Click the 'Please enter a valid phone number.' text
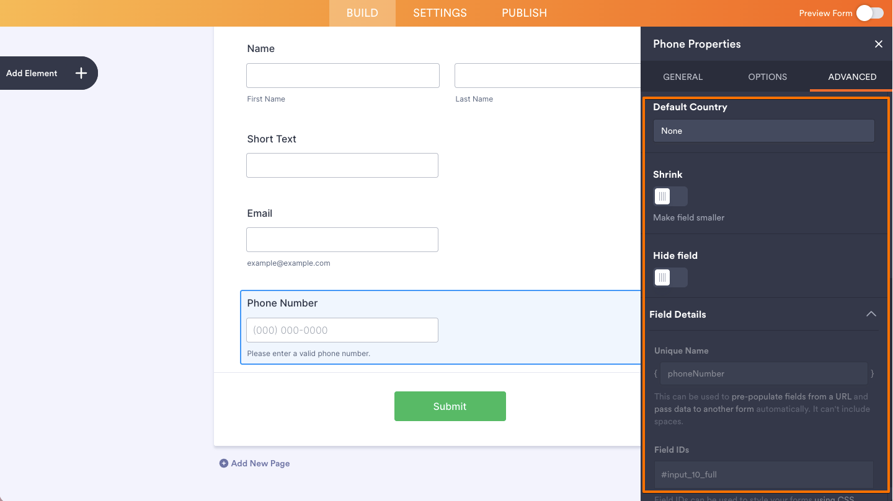The height and width of the screenshot is (501, 893). [308, 354]
